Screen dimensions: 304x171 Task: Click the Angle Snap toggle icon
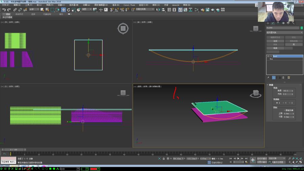coord(117,10)
